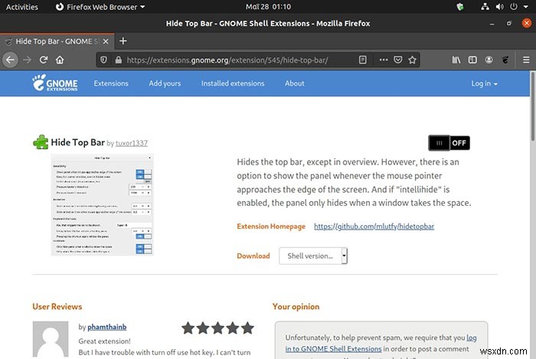Click the GNOME Extensions logo
Viewport: 536px width, 359px height.
(x=55, y=83)
